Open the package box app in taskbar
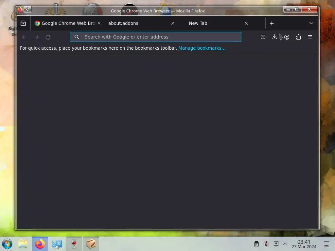This screenshot has width=335, height=251. [91, 244]
